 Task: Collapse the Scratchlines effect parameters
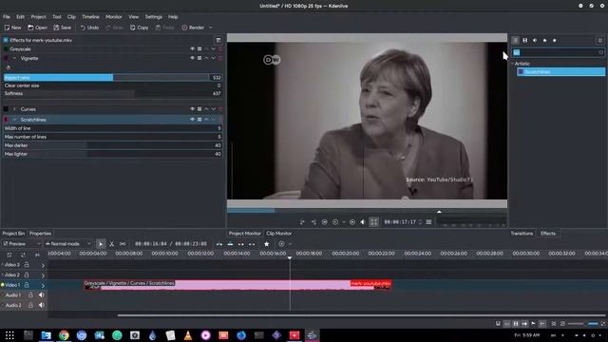point(14,120)
